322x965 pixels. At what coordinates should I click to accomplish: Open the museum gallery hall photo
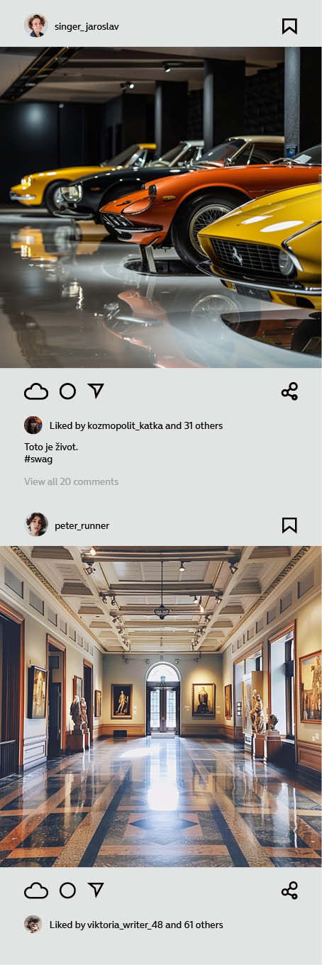coord(161,706)
